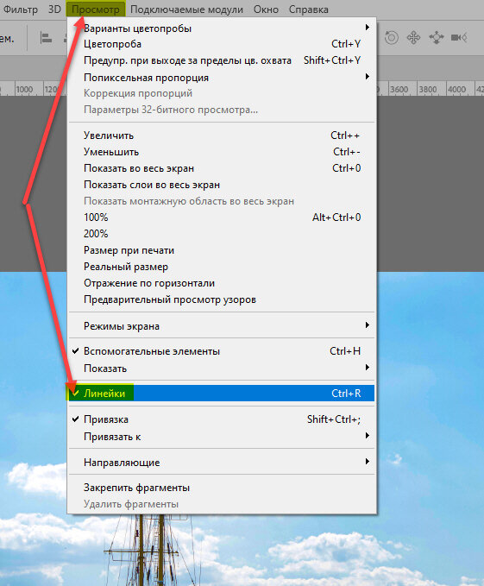Click the 3D slide arrows icon
The image size is (484, 586).
[437, 37]
